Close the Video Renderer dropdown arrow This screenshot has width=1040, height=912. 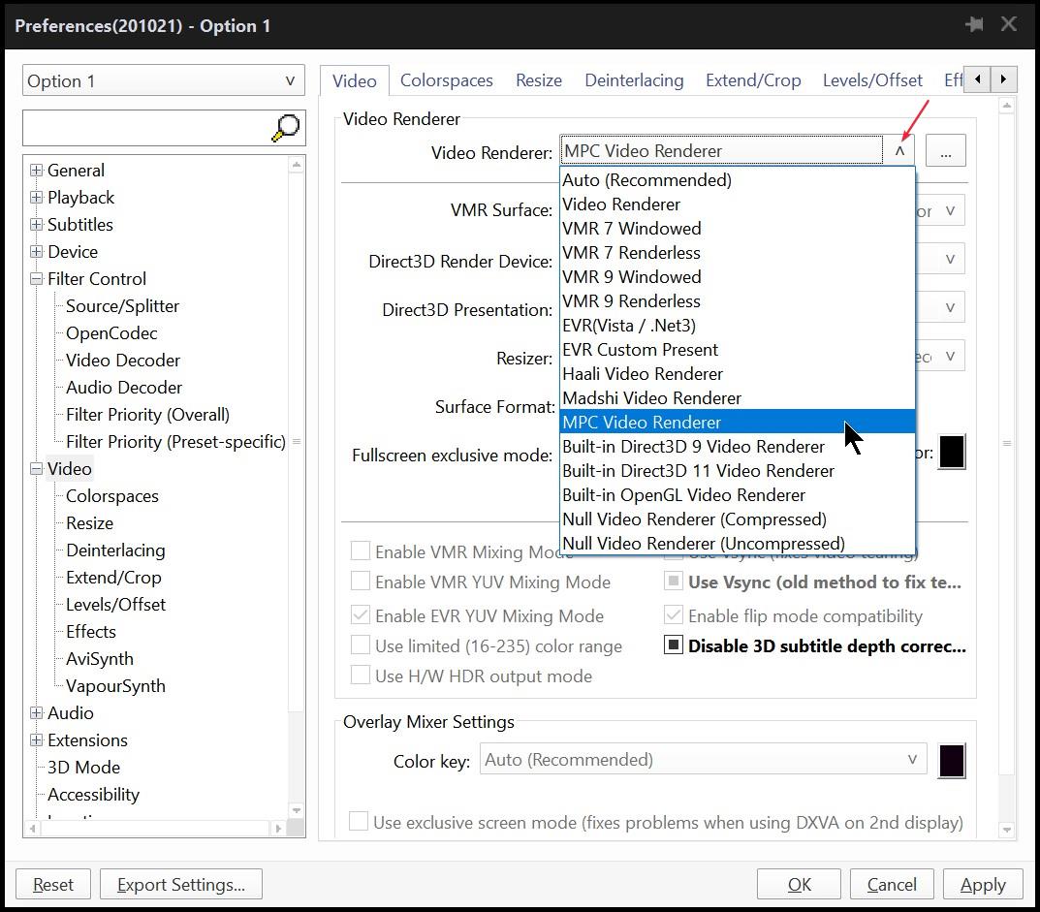point(899,151)
